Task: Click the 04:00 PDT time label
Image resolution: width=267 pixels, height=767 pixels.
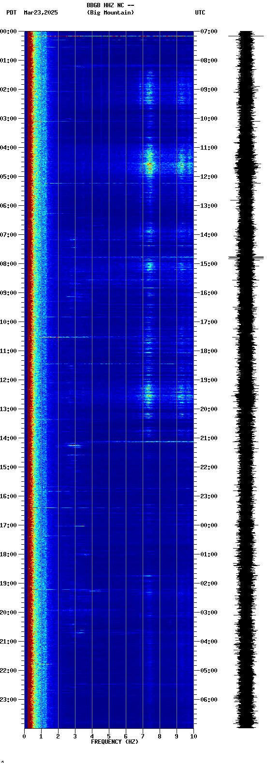Action: 8,148
